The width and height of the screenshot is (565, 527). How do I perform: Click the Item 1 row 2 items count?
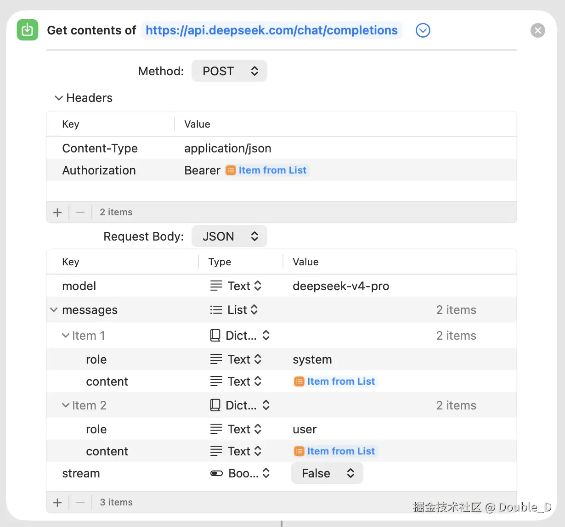coord(456,336)
